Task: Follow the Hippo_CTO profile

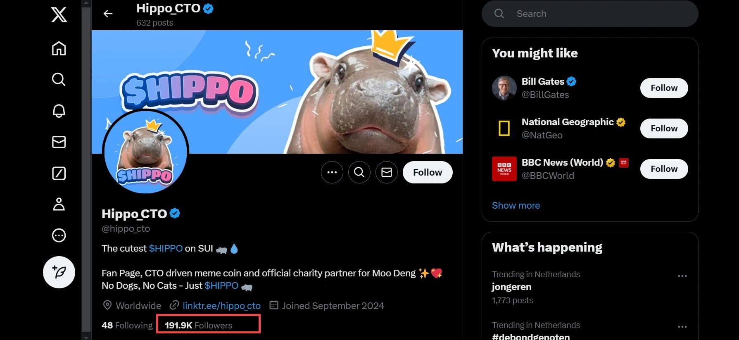Action: 428,172
